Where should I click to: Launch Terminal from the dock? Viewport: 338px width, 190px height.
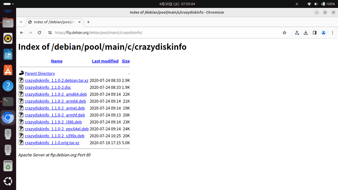[x=8, y=101]
